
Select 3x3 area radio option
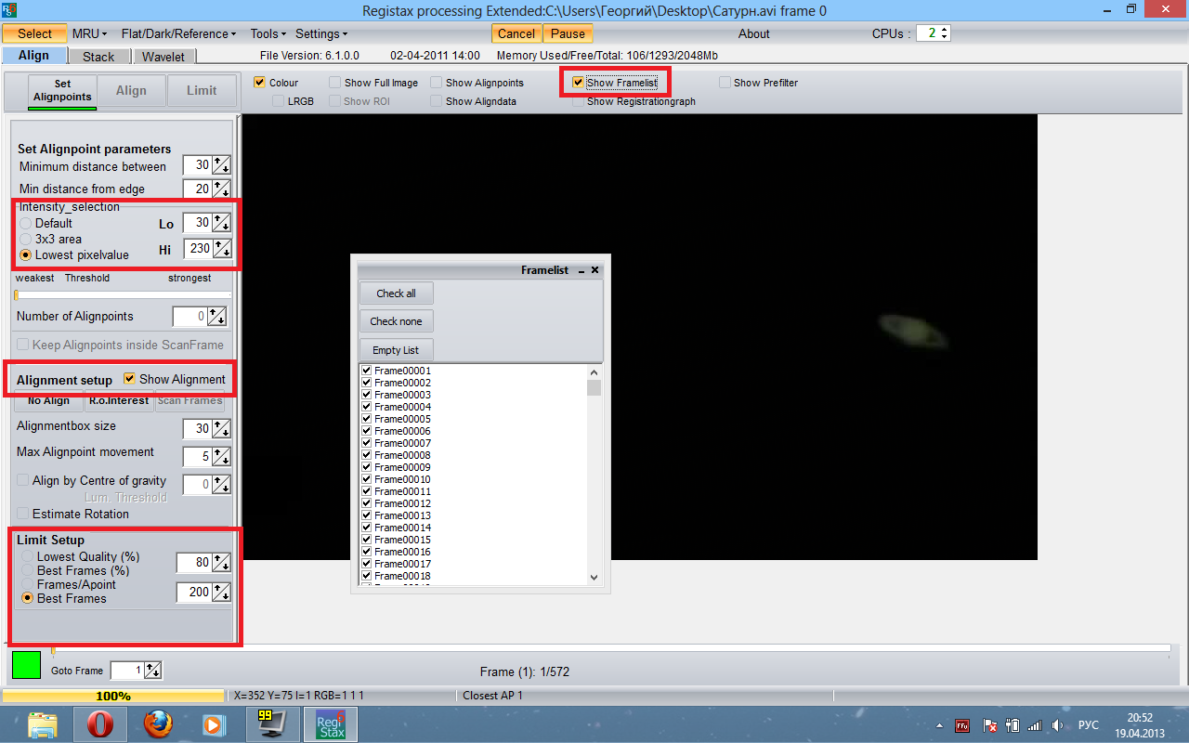(26, 240)
